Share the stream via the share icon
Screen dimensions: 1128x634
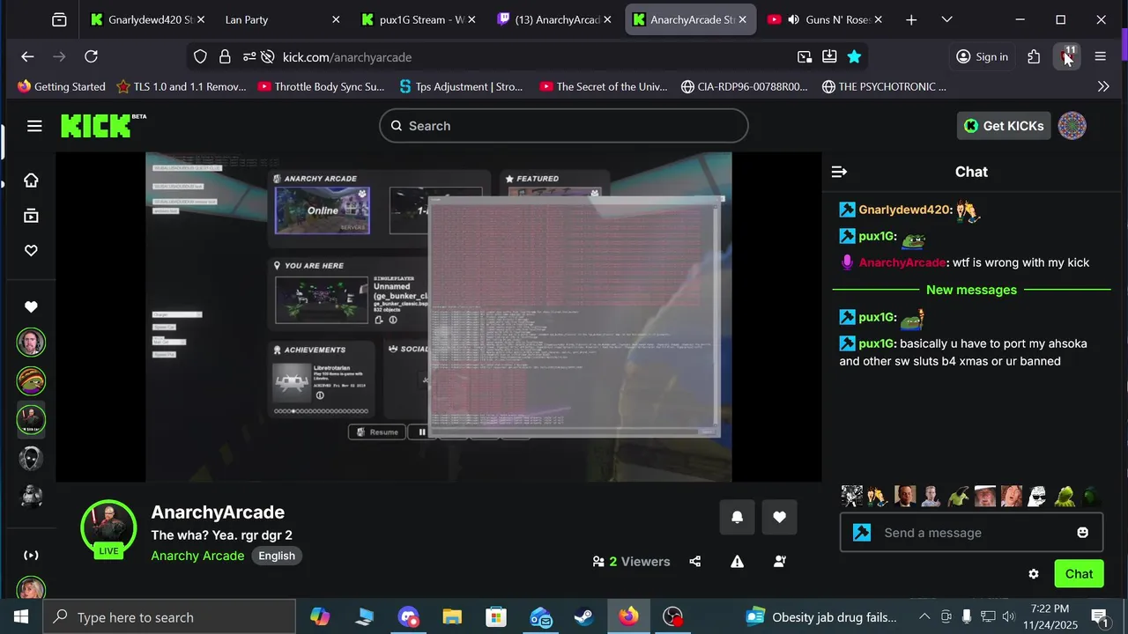[695, 562]
